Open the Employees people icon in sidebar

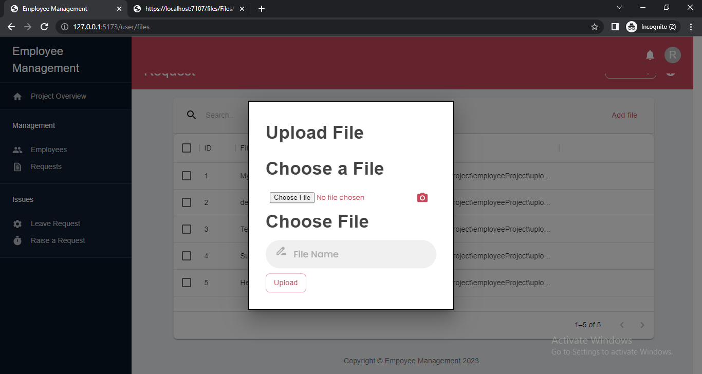[x=17, y=149]
